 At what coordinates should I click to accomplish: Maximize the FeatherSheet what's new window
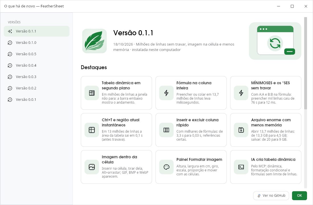[x=292, y=6]
